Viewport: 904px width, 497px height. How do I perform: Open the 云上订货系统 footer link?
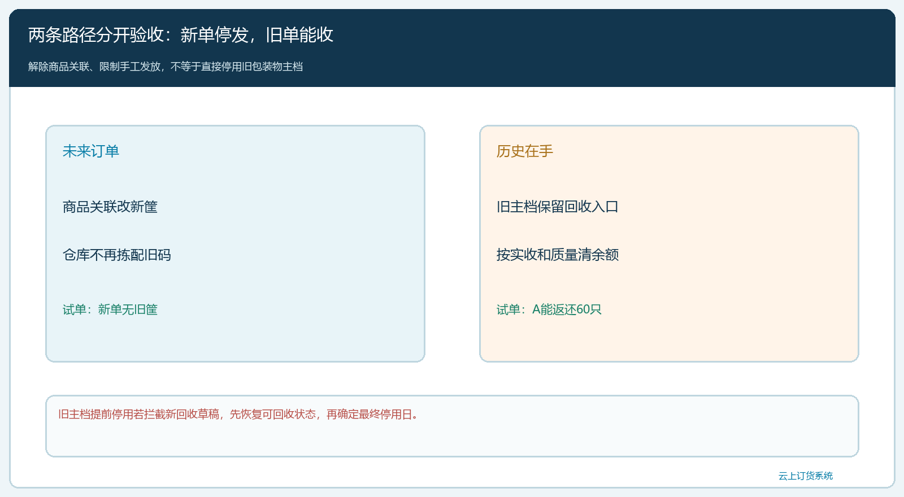[806, 476]
